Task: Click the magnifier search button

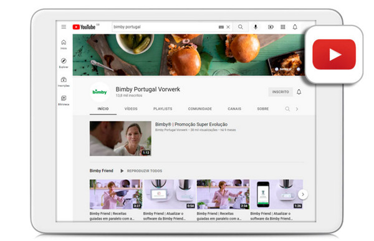Action: point(241,27)
